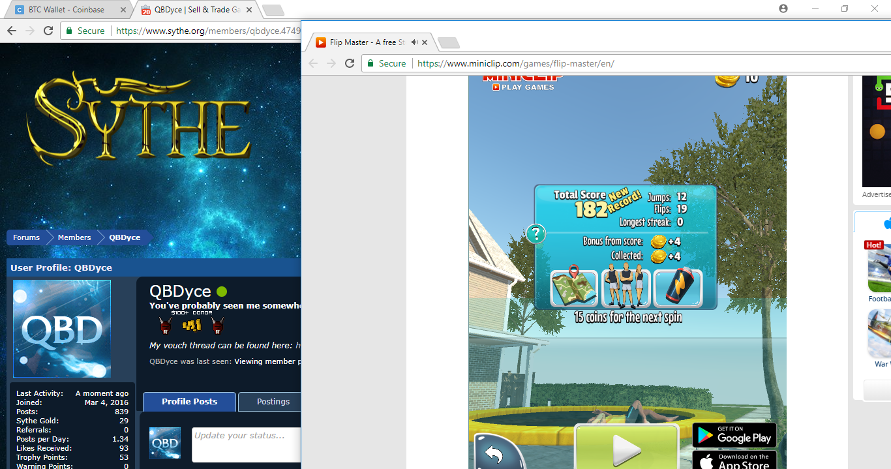Select the QBDyce Sythe tab
This screenshot has height=469, width=891.
point(196,10)
